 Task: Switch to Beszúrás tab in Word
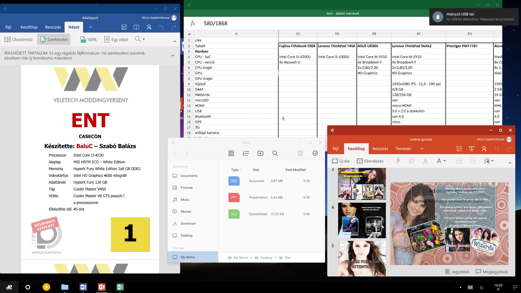(53, 27)
